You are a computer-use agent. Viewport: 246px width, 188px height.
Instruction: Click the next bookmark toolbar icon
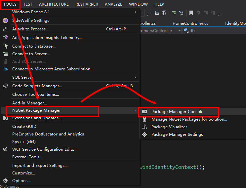pos(206,13)
